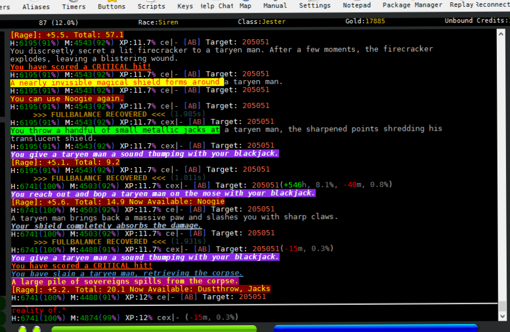510x332 pixels.
Task: Click the vertical scrollbar thumb
Action: (503, 306)
